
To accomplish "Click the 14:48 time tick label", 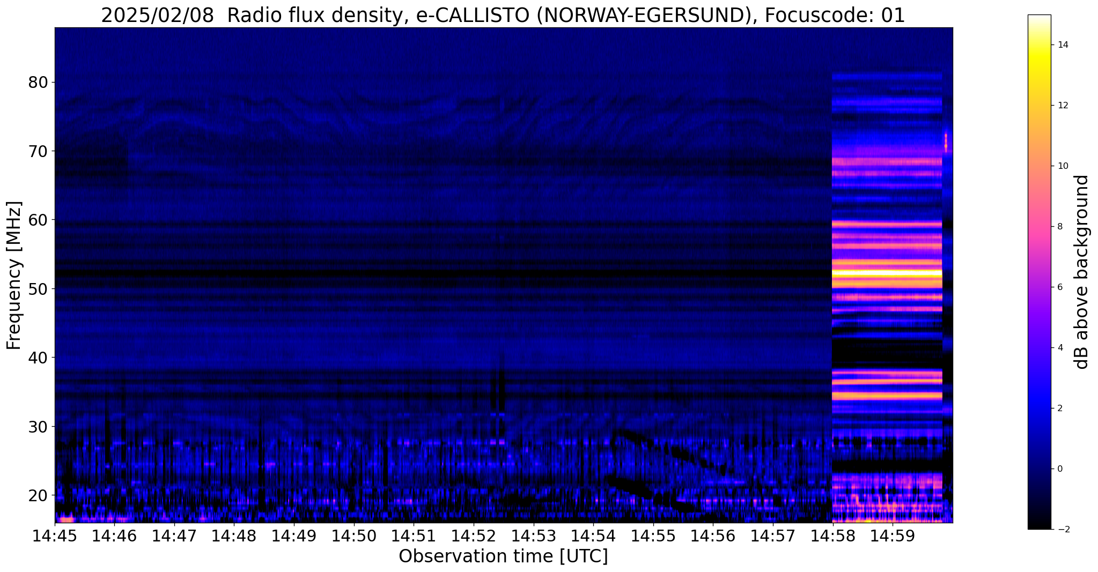I will (x=234, y=535).
